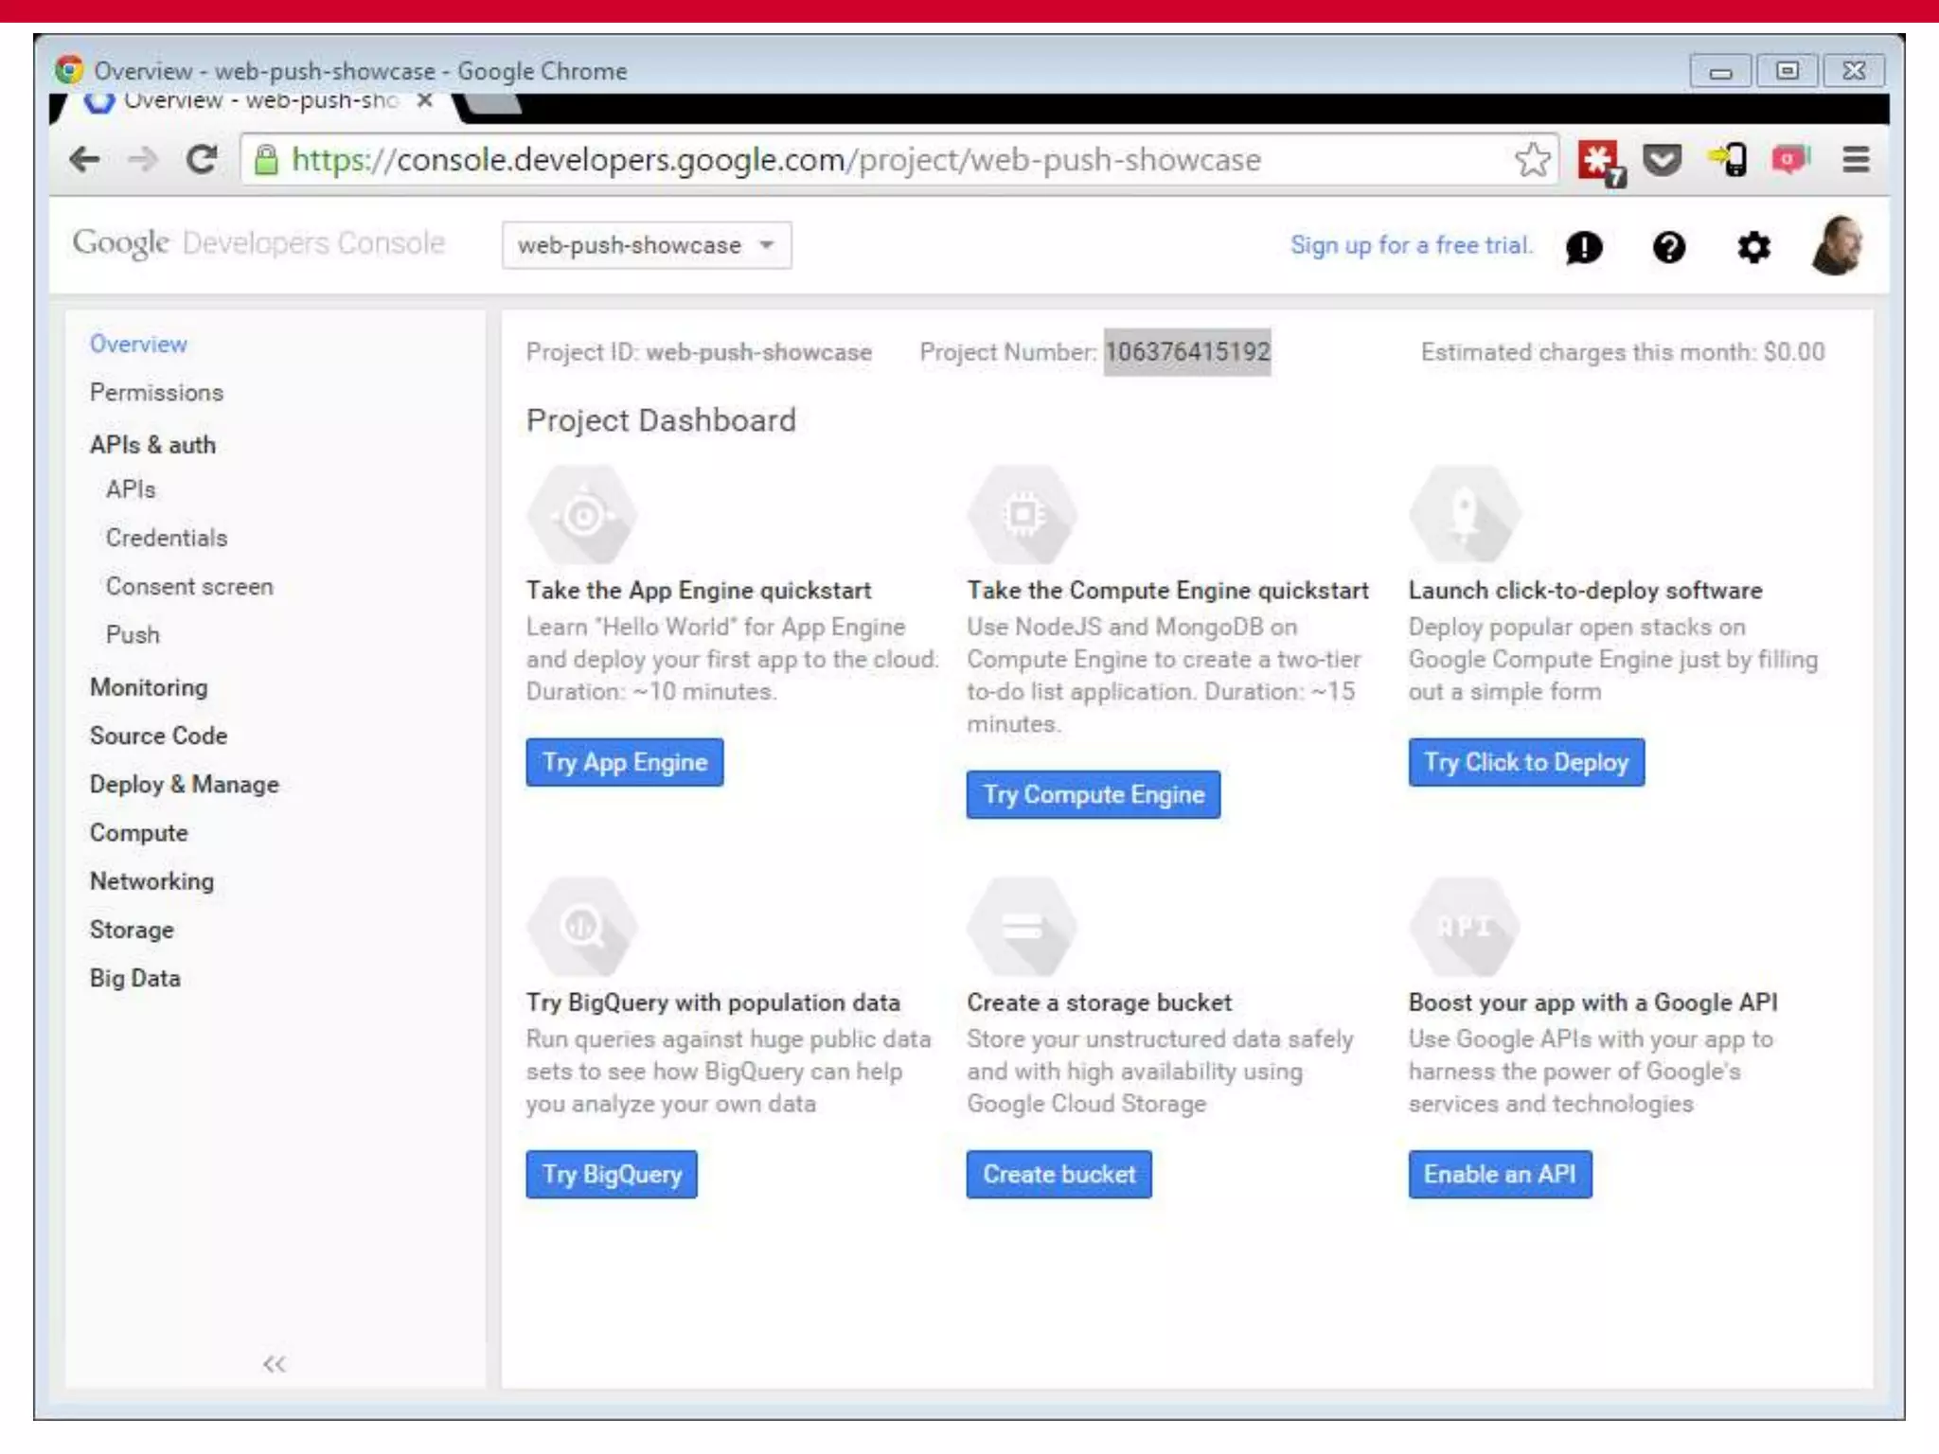
Task: Expand the Compute section in sidebar
Action: (139, 833)
